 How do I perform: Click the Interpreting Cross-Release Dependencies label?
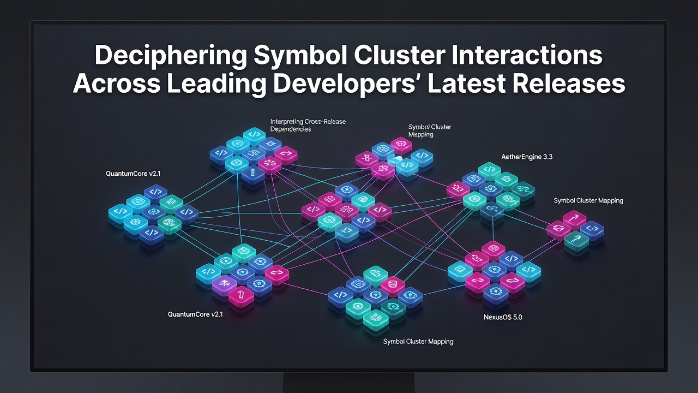308,125
